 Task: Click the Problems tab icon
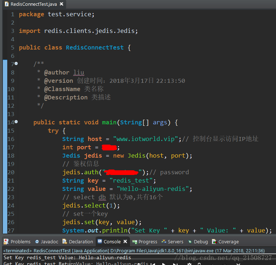point(6,242)
